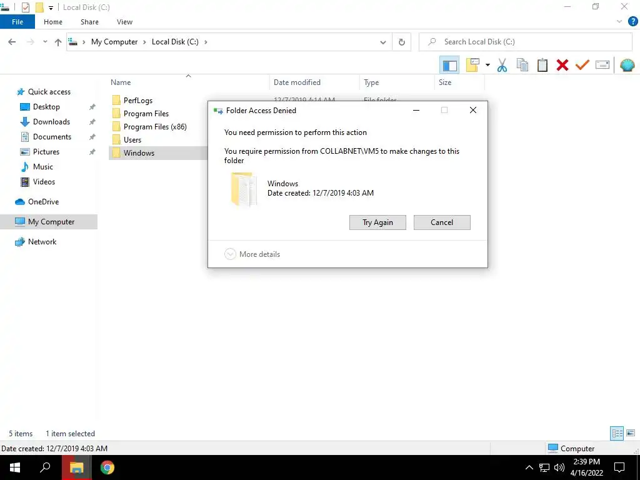Image resolution: width=640 pixels, height=480 pixels.
Task: Click the orange checkmark Properties icon
Action: tap(582, 65)
